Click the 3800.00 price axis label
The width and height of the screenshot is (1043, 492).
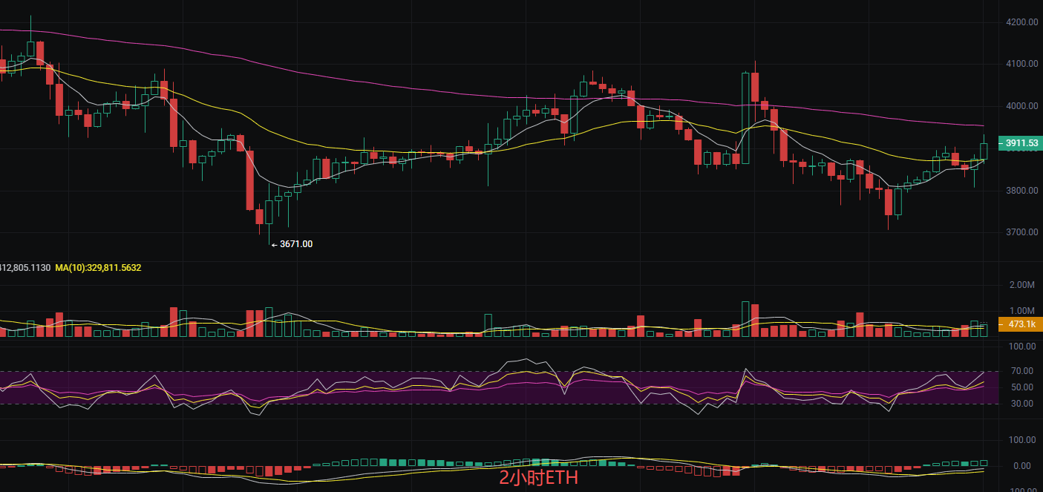tap(1021, 191)
